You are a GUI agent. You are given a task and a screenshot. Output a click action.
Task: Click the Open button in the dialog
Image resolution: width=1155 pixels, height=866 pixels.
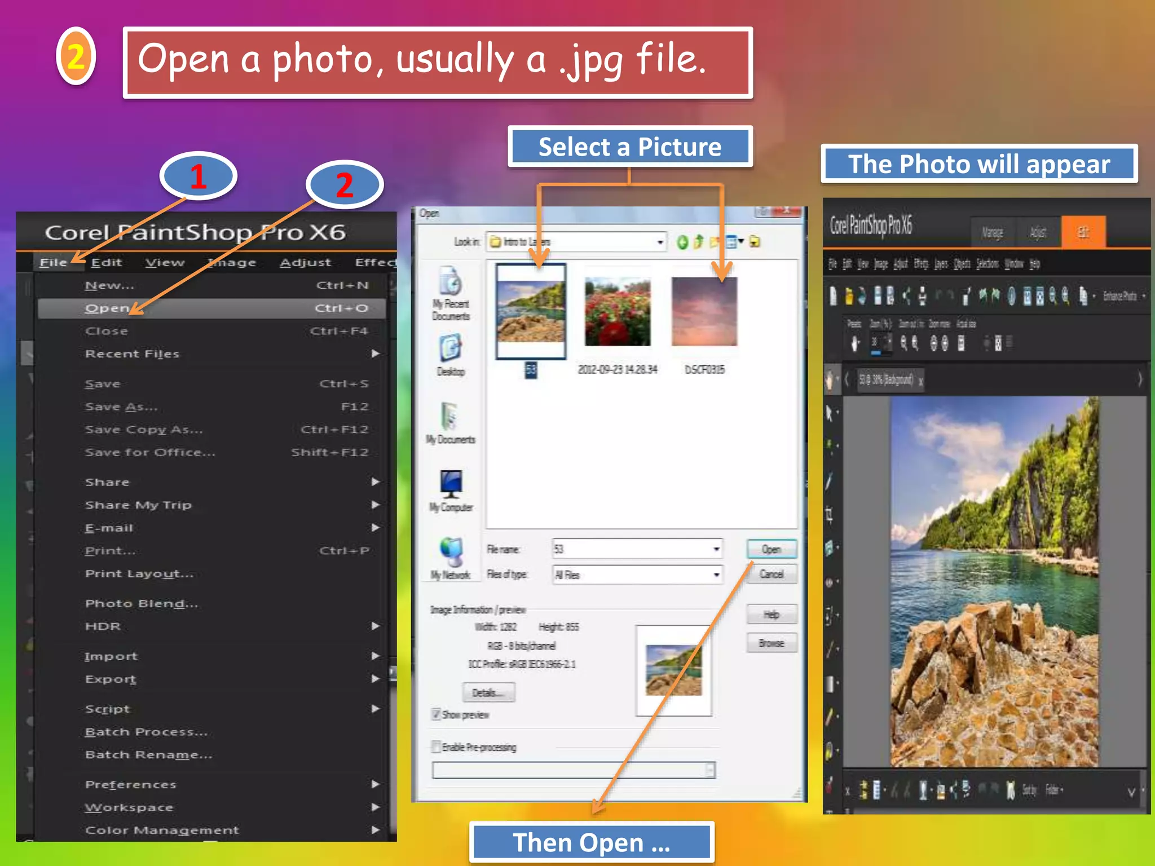coord(772,549)
